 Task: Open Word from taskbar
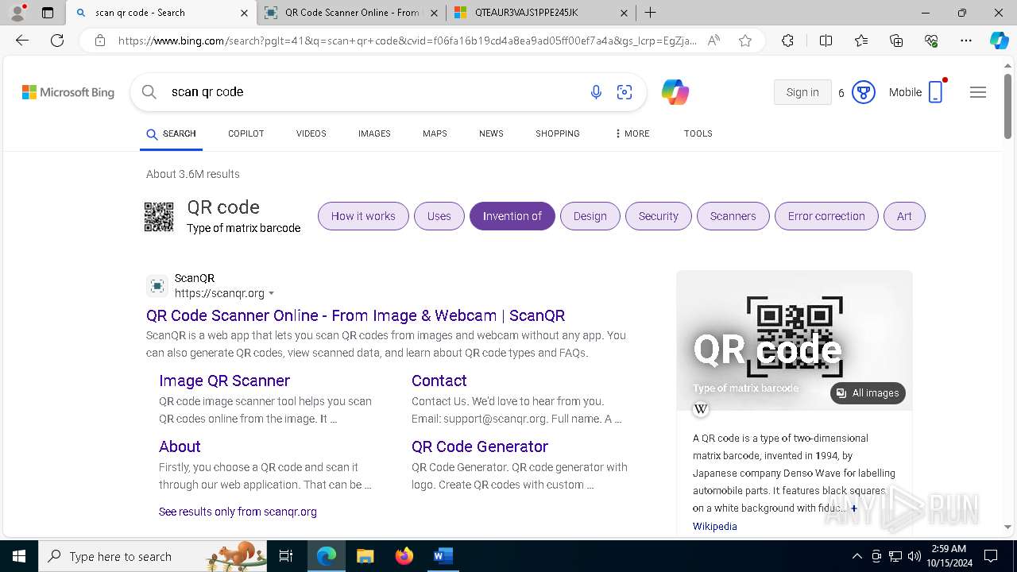click(443, 556)
